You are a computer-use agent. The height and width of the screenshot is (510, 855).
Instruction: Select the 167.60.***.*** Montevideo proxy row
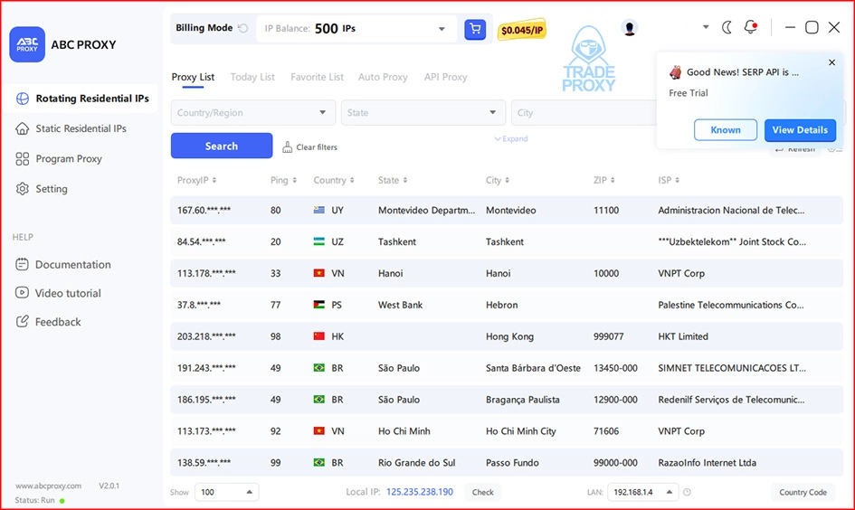[x=507, y=211]
